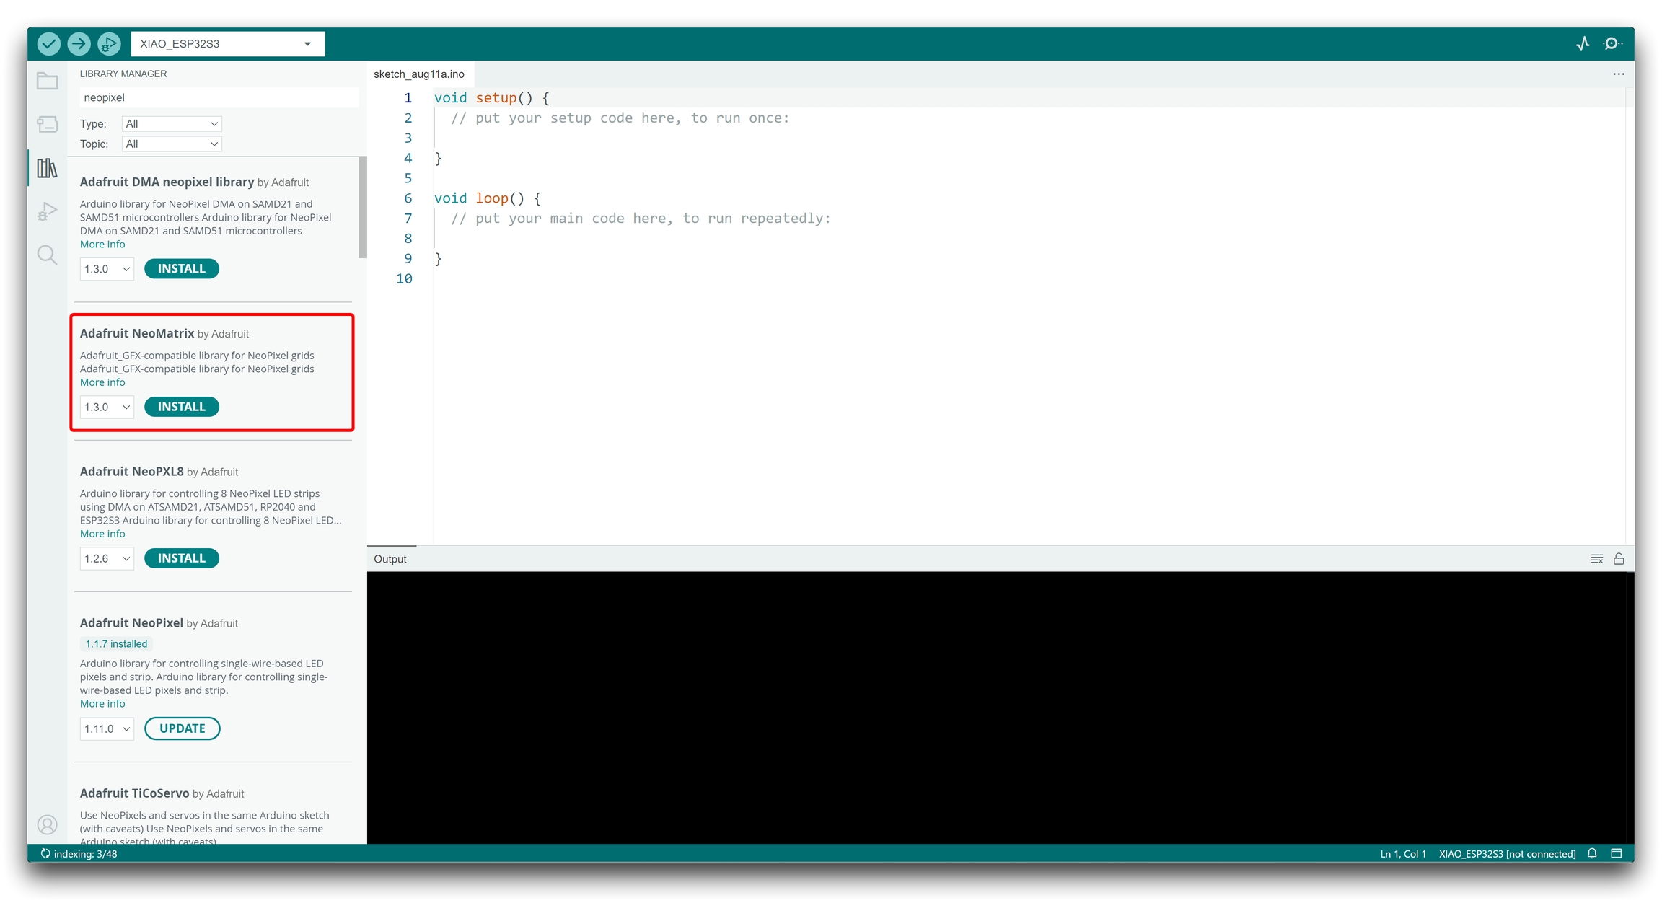Screen dimensions: 1662x903
Task: Click the account profile icon
Action: click(47, 824)
